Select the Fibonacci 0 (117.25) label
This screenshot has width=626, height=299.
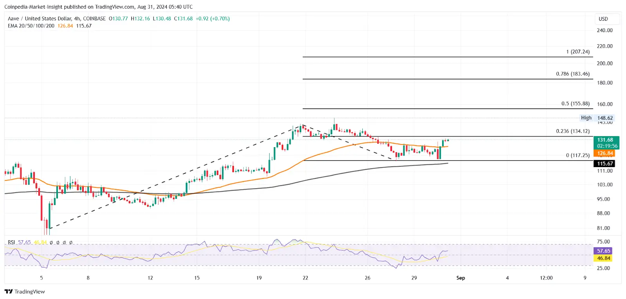[578, 155]
